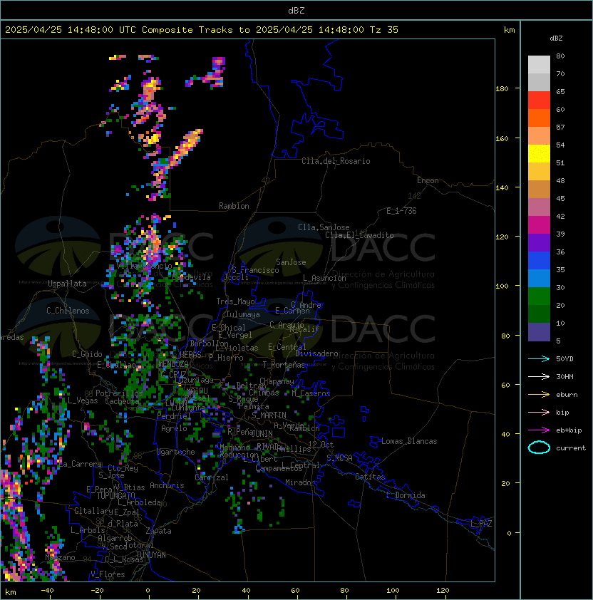
Task: Select the pink bip arrow icon
Action: click(x=539, y=412)
